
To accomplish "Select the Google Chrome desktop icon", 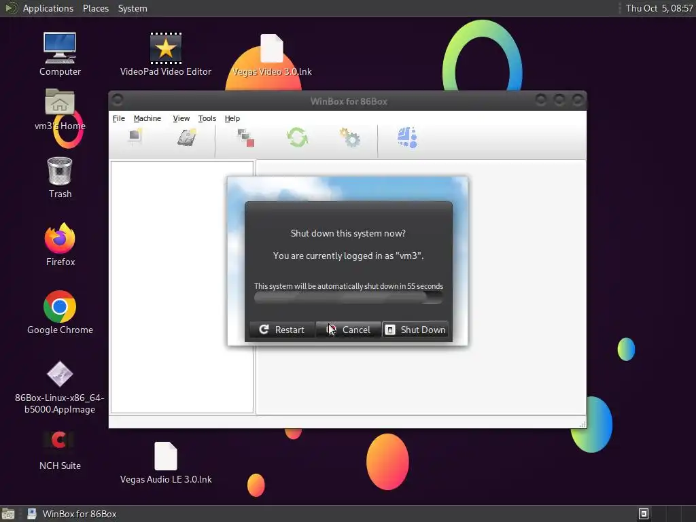I will click(60, 313).
